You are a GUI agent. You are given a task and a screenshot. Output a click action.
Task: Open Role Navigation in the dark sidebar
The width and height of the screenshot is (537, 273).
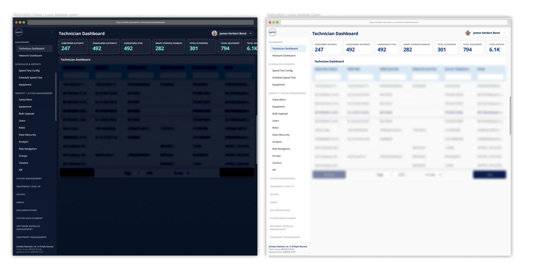pos(28,149)
